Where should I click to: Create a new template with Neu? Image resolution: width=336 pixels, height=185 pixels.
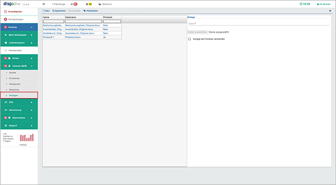pos(46,11)
